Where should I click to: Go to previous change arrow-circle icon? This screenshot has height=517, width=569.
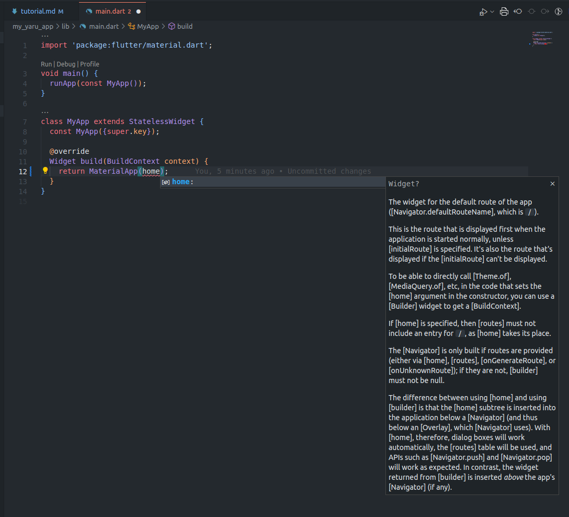pyautogui.click(x=518, y=12)
